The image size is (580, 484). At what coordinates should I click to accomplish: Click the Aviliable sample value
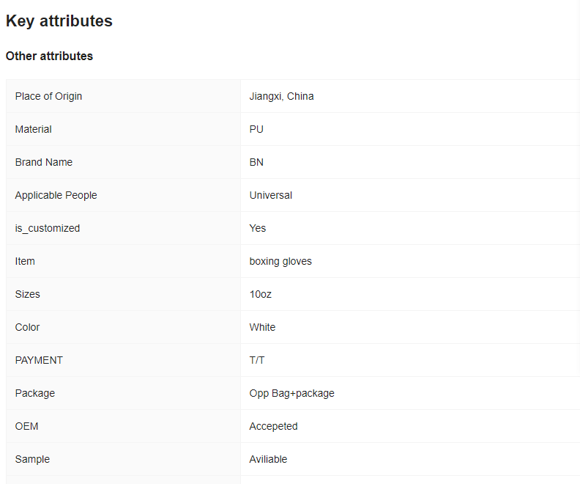click(x=268, y=459)
